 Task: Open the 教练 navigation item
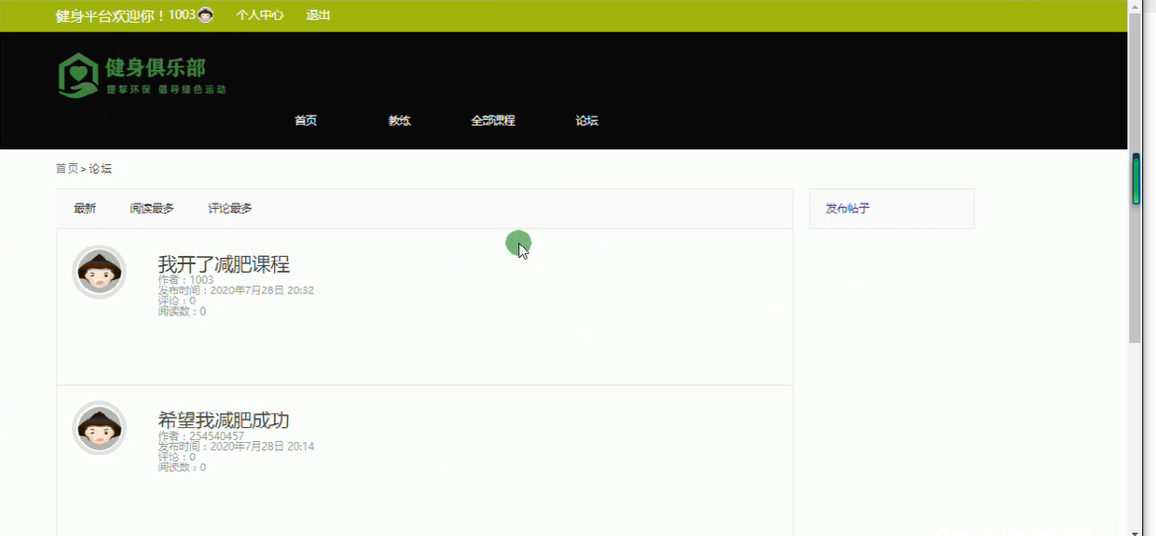pos(400,121)
